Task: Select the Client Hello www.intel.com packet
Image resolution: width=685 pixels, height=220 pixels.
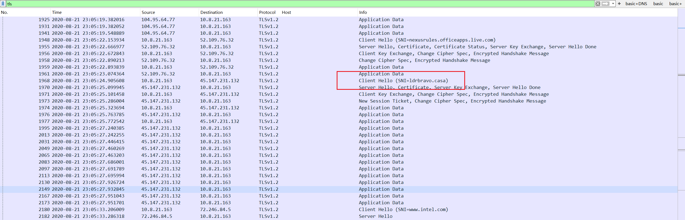Action: click(403, 209)
